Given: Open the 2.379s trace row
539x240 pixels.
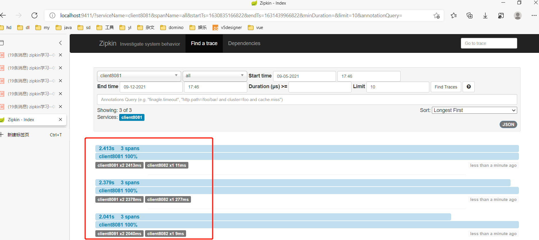Looking at the screenshot, I should (303, 183).
